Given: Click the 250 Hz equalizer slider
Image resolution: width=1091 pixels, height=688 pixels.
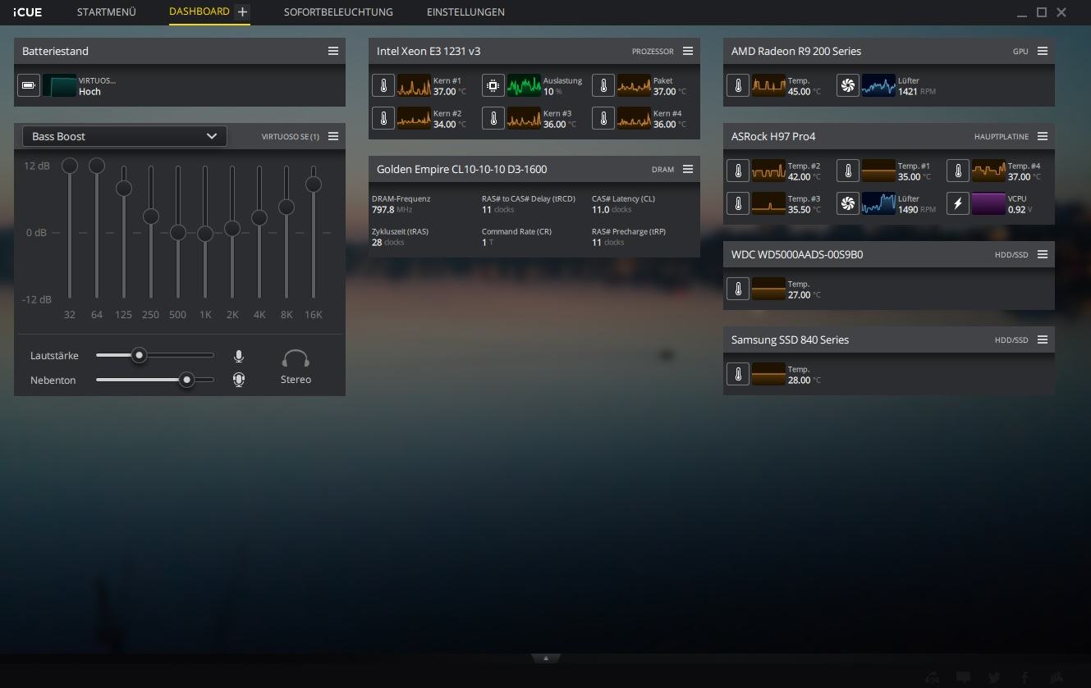Looking at the screenshot, I should point(151,232).
